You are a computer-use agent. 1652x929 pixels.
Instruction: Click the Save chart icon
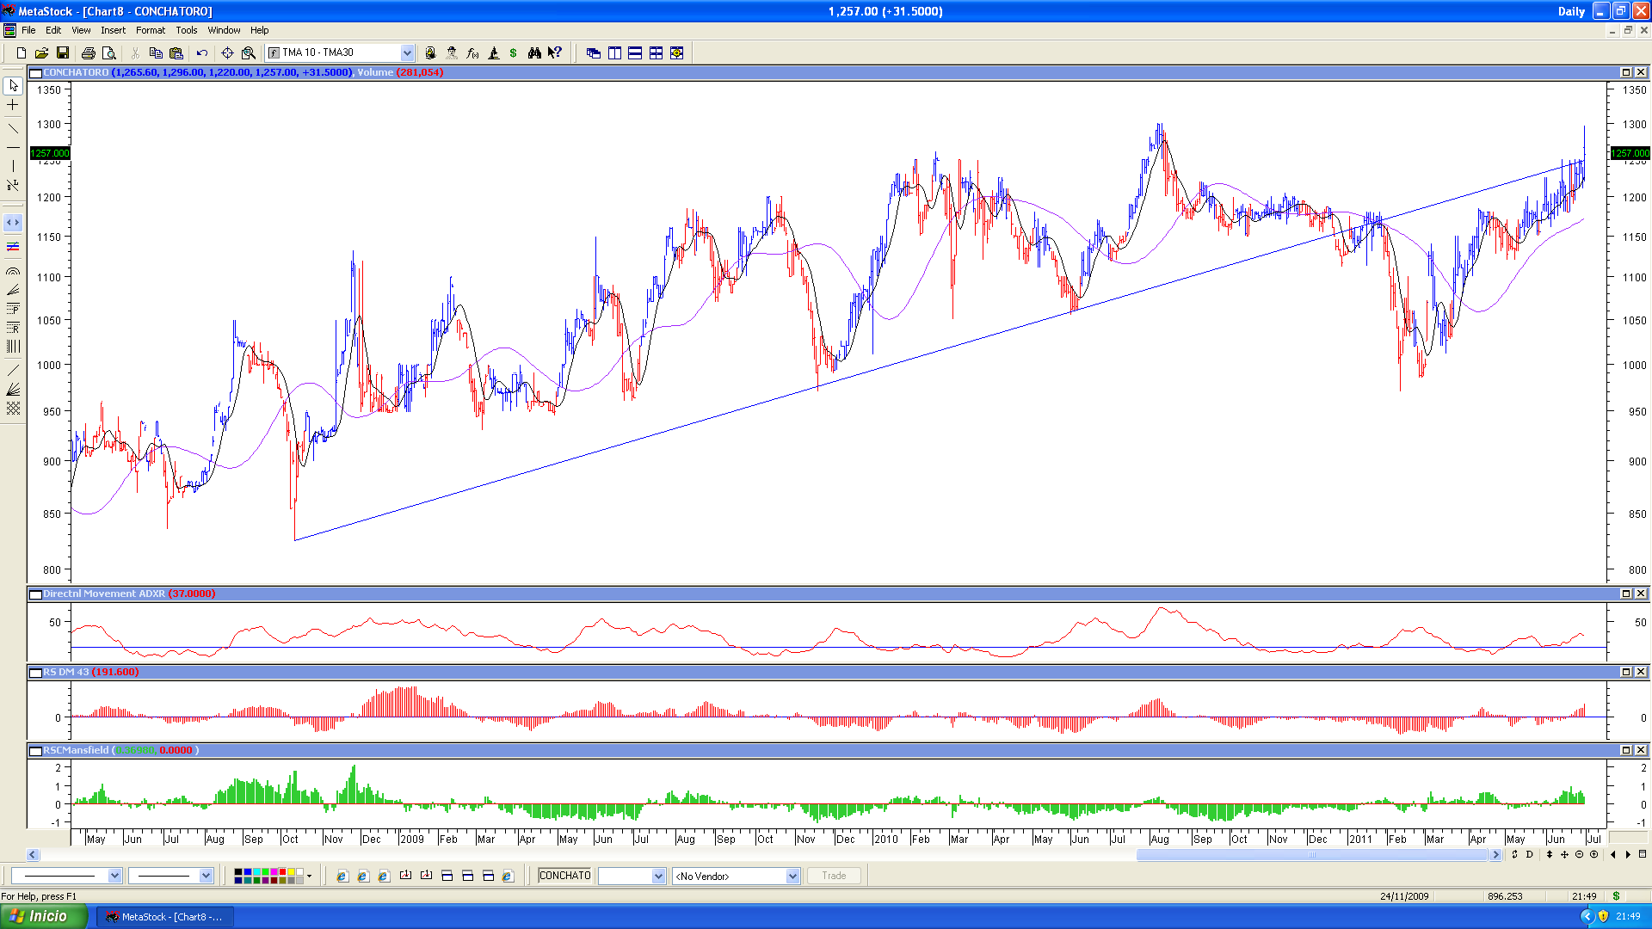(x=63, y=53)
